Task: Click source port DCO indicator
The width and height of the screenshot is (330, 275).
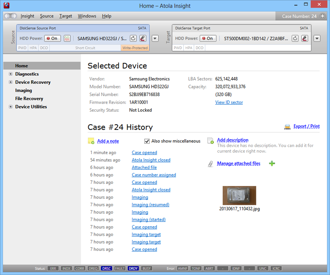Action: (44, 48)
